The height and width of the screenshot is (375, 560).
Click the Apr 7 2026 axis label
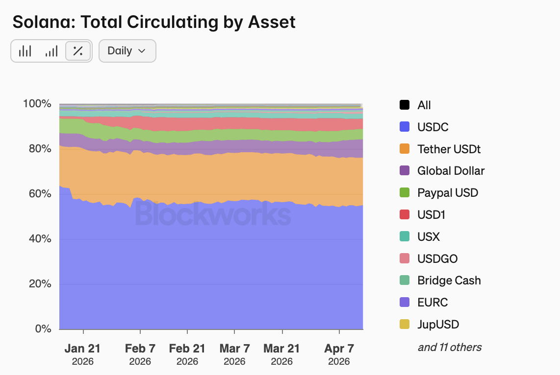[339, 354]
